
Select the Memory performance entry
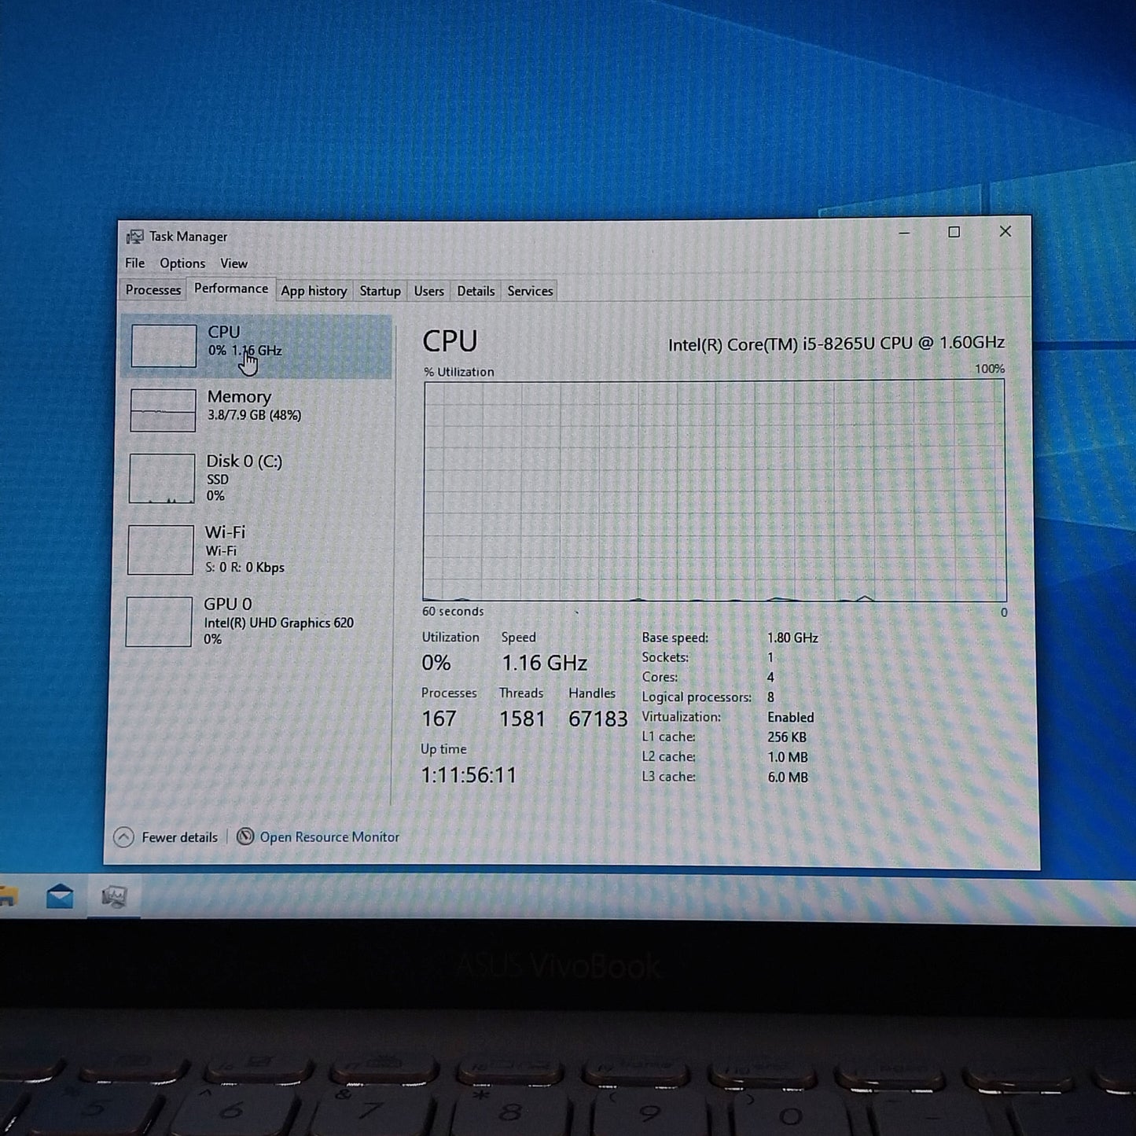click(x=256, y=410)
